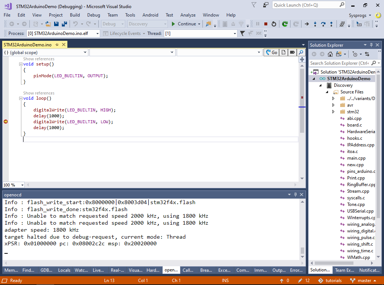Open the Build menu
This screenshot has width=384, height=285.
click(x=75, y=15)
